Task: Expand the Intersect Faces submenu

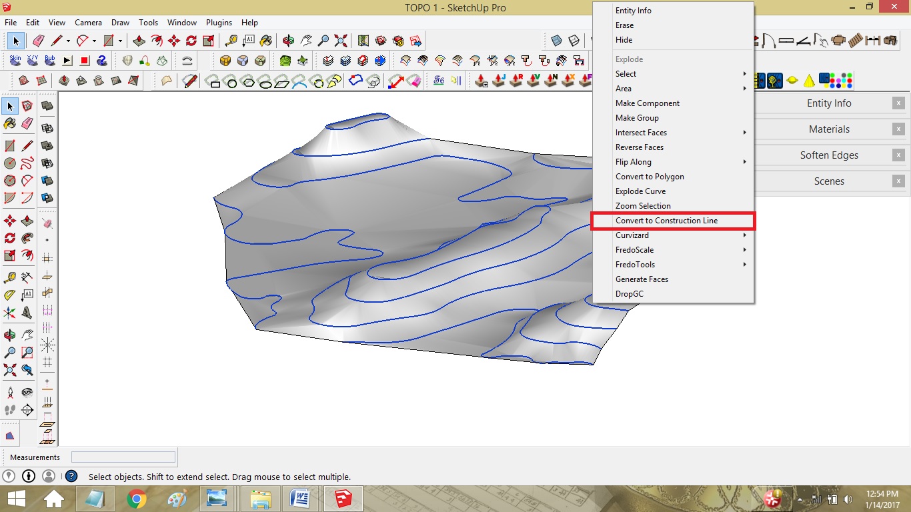Action: coord(640,132)
